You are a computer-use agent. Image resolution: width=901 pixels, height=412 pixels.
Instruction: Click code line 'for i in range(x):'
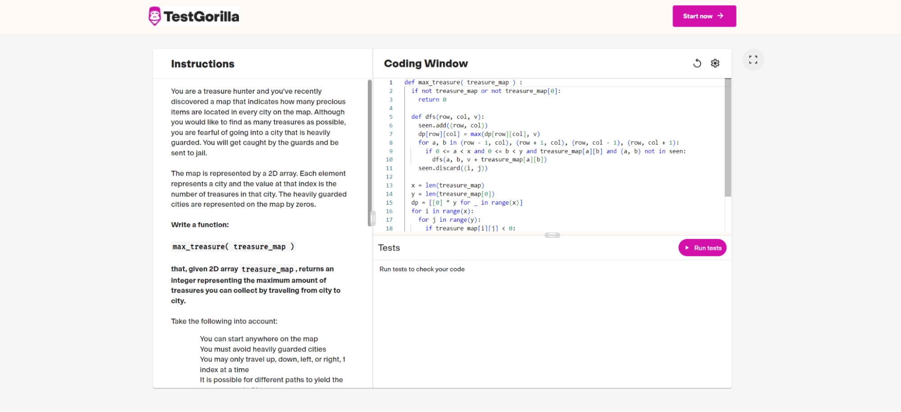(442, 211)
